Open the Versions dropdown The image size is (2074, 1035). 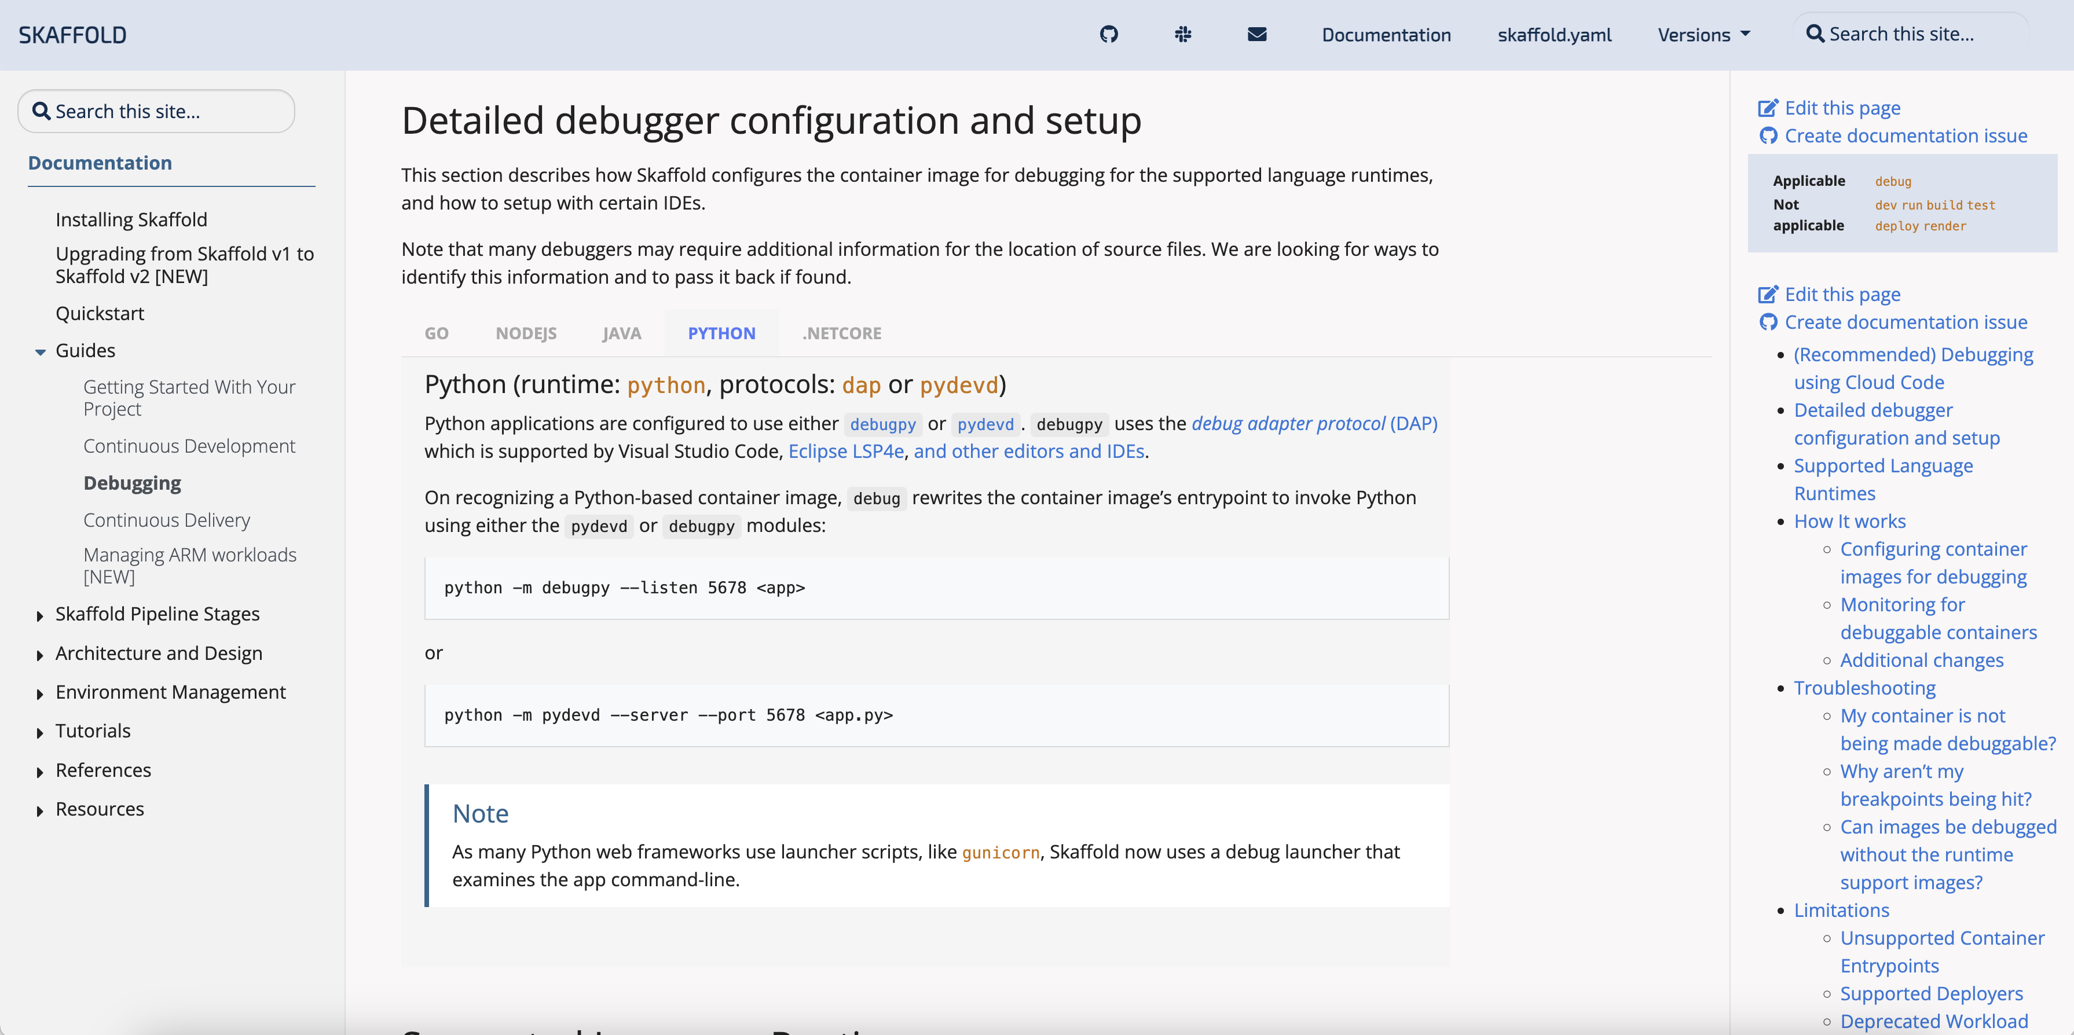tap(1703, 35)
